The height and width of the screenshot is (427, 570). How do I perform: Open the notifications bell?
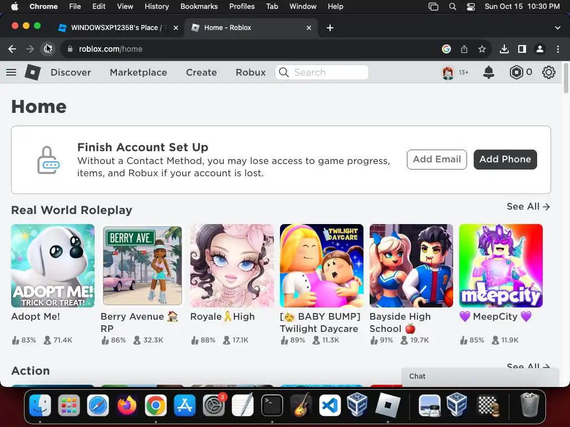tap(489, 72)
